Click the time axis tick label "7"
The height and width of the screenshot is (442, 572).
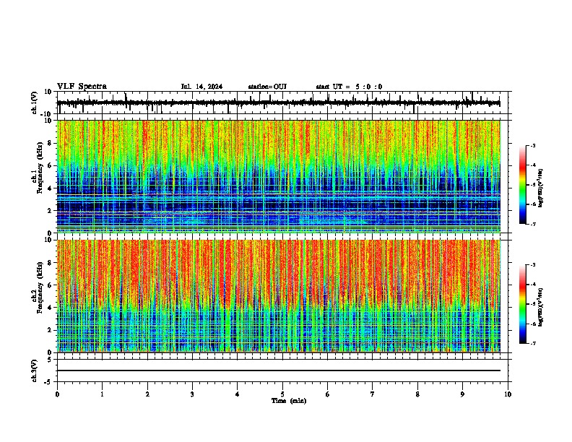pos(373,394)
